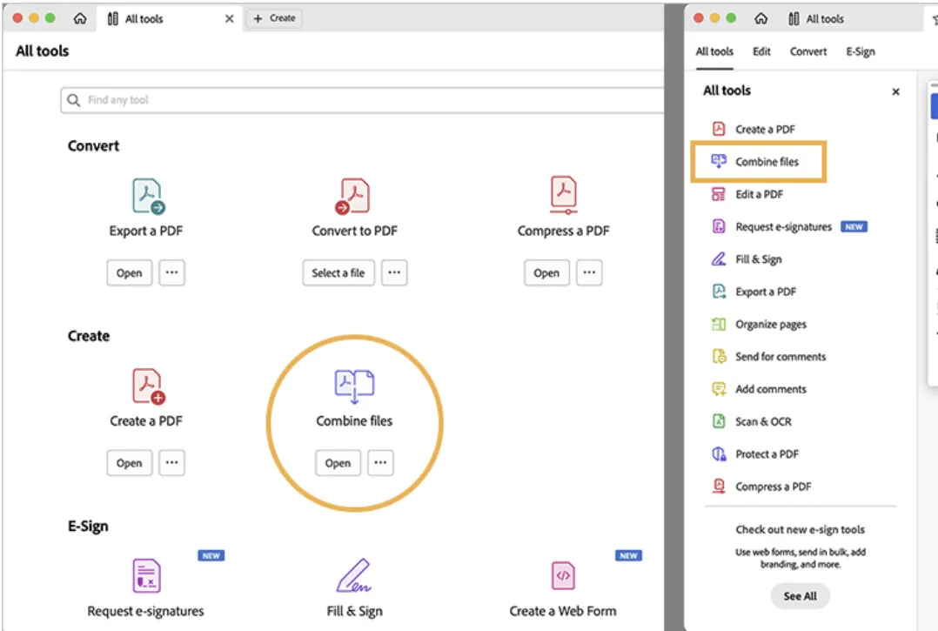Screen dimensions: 938x631
Task: Close the All tools panel in right window
Action: (895, 91)
